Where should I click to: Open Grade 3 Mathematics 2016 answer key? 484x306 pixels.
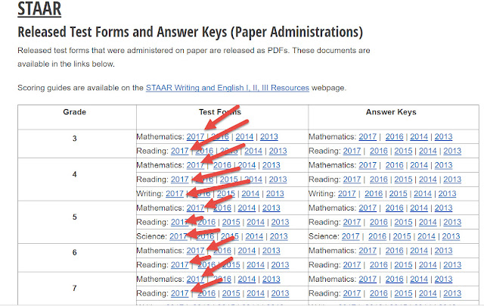click(x=394, y=136)
